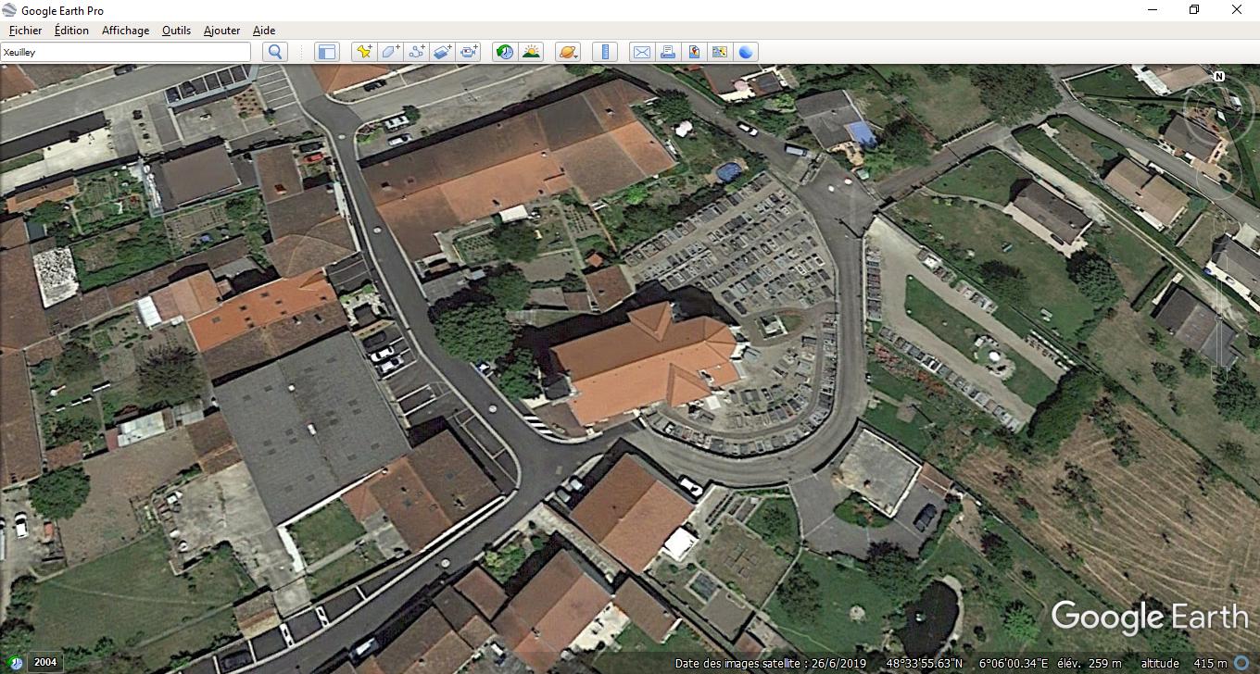This screenshot has height=674, width=1260.
Task: Click the historical imagery clock in status bar
Action: point(16,663)
